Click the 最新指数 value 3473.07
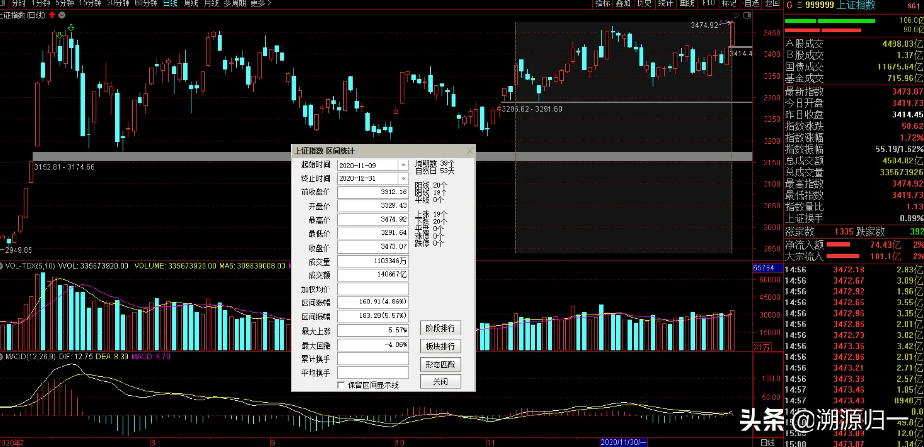Screen dimensions: 924x447 [908, 92]
